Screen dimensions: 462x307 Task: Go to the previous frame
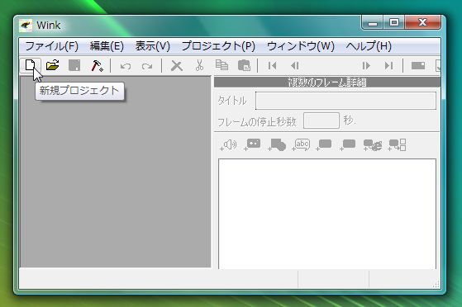pos(295,66)
